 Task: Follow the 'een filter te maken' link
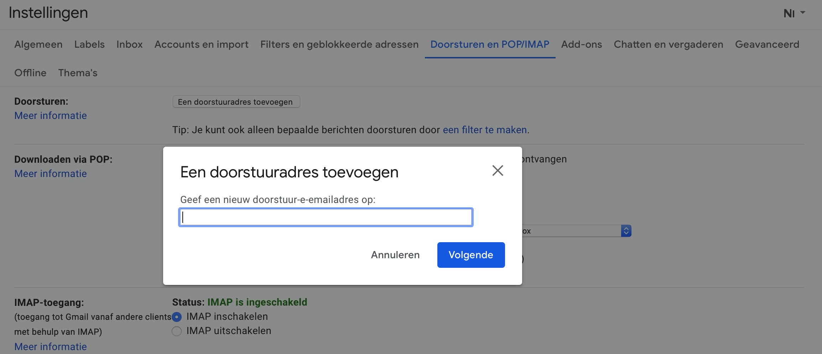pyautogui.click(x=484, y=130)
